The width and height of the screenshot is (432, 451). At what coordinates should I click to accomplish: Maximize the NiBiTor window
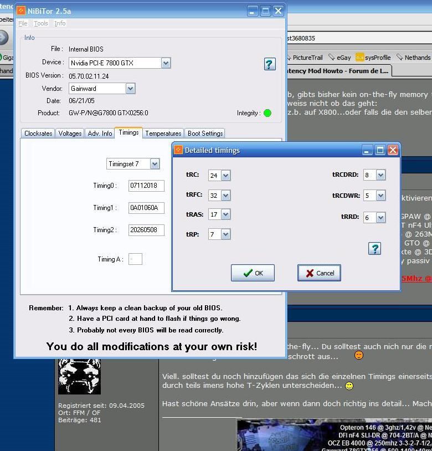[x=265, y=11]
